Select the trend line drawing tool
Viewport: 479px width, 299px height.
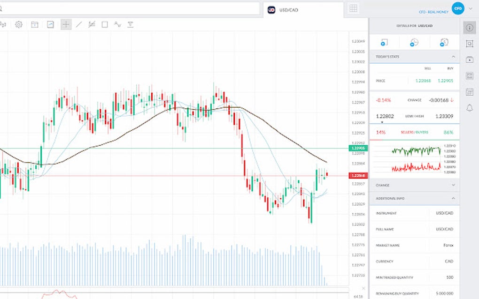pos(79,24)
